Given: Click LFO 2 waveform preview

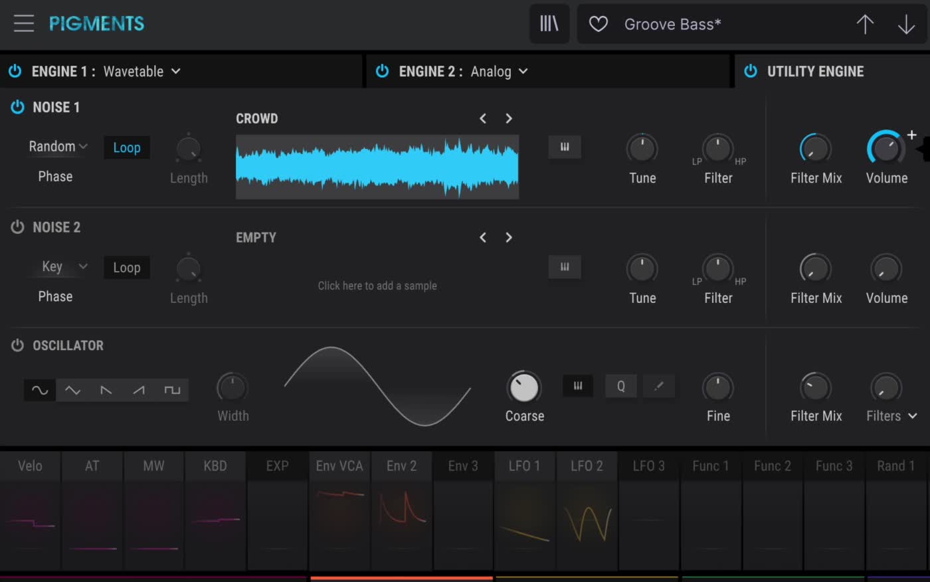Looking at the screenshot, I should click(587, 525).
